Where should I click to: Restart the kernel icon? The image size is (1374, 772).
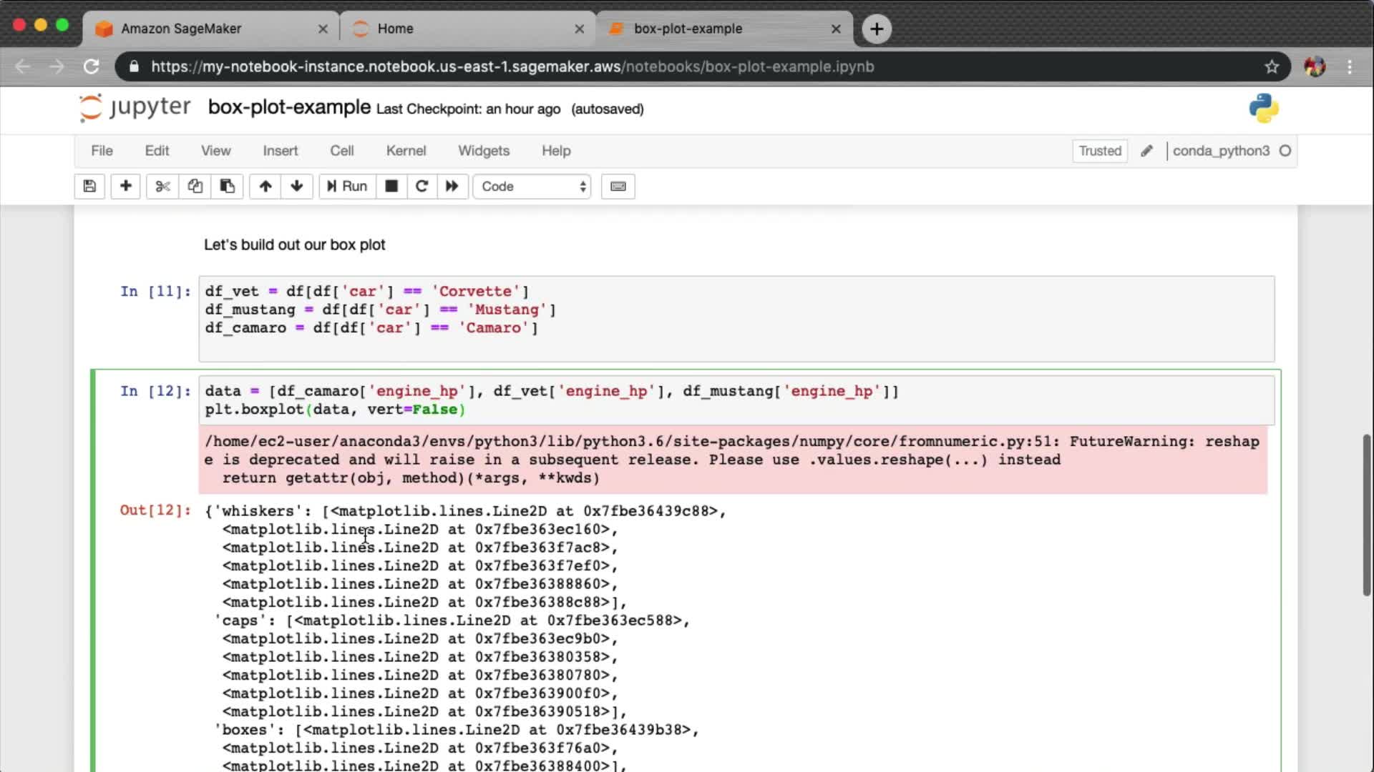[x=422, y=187]
